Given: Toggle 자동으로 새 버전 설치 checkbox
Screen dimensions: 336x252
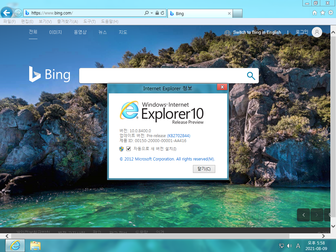Looking at the screenshot, I should click(x=128, y=149).
